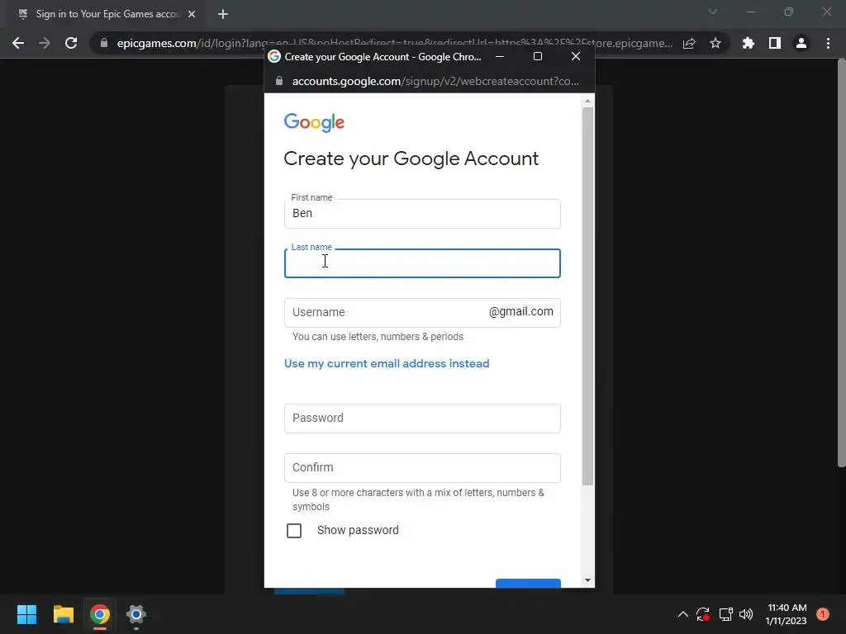846x634 pixels.
Task: Click the Show password label
Action: (358, 530)
